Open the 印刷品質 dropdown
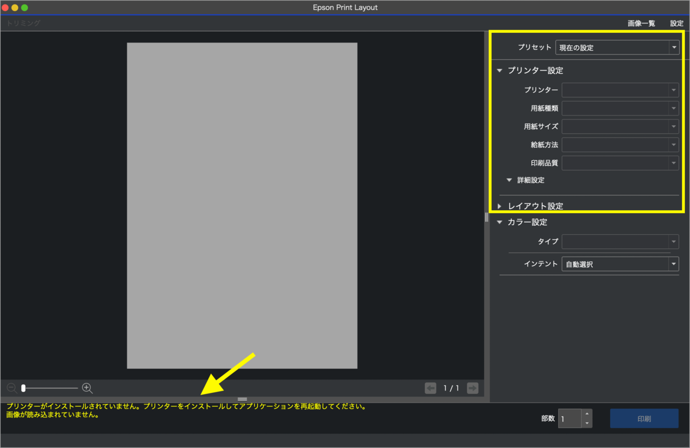 pyautogui.click(x=620, y=164)
